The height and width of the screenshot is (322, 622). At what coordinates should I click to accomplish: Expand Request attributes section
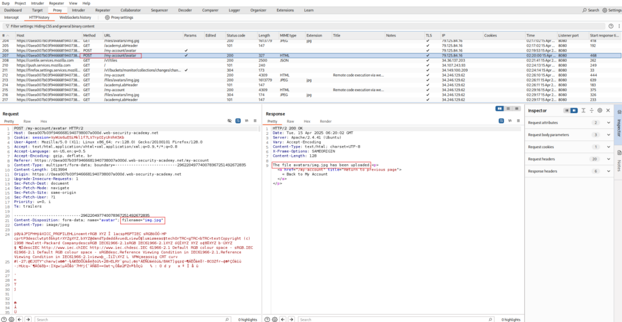tap(609, 123)
